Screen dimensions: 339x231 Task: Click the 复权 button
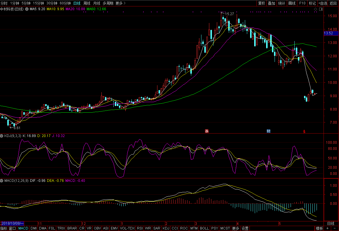pyautogui.click(x=261, y=3)
